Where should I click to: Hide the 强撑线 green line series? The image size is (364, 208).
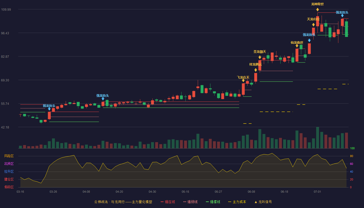(x=213, y=202)
